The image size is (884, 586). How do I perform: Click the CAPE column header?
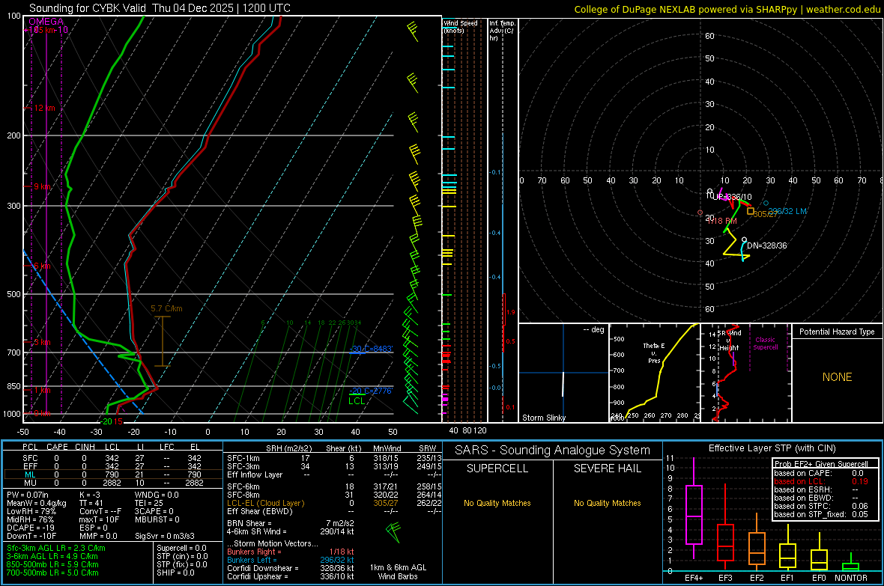click(x=57, y=446)
